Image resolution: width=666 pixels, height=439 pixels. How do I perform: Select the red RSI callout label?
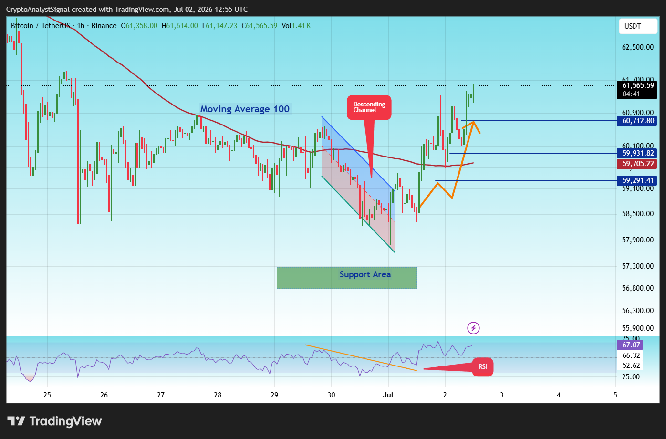click(483, 367)
